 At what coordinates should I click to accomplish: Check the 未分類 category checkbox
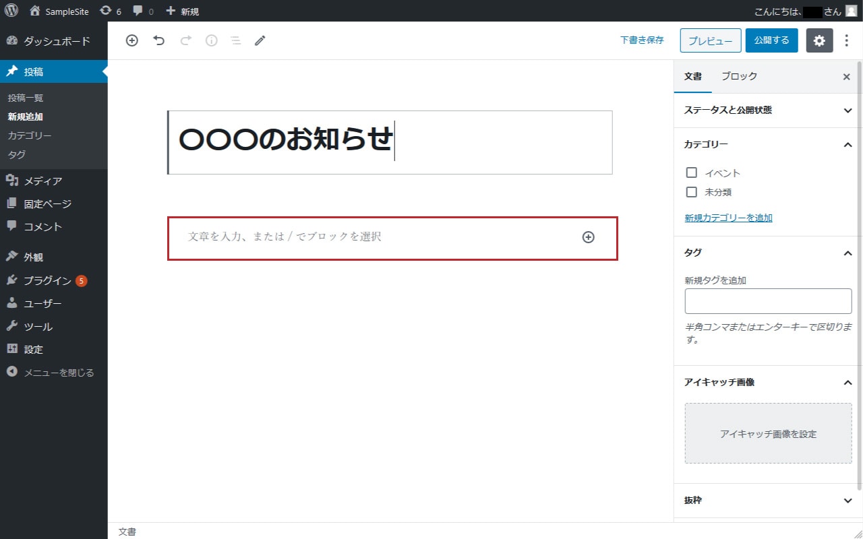[691, 192]
